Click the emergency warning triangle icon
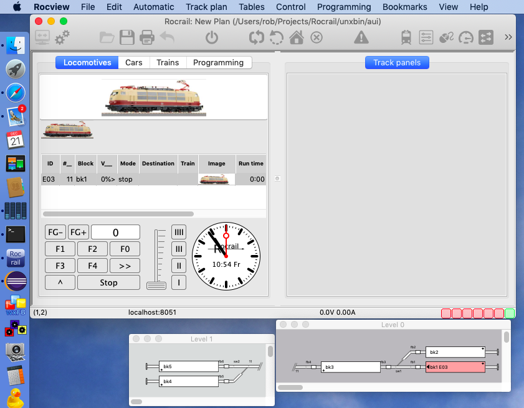This screenshot has height=408, width=524. [x=361, y=37]
